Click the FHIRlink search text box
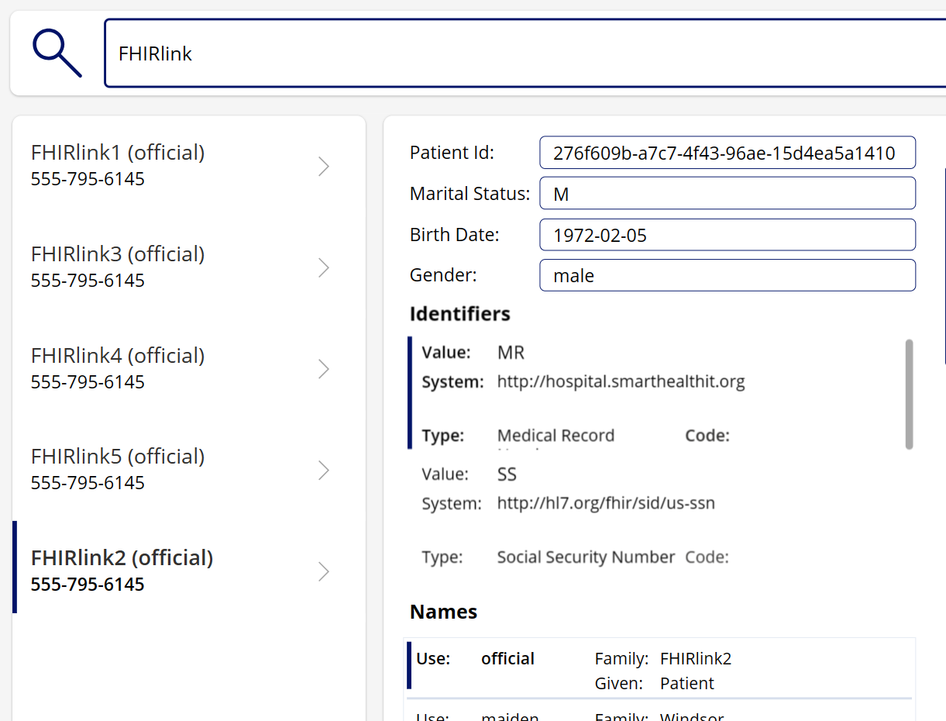The width and height of the screenshot is (946, 721). 525,53
